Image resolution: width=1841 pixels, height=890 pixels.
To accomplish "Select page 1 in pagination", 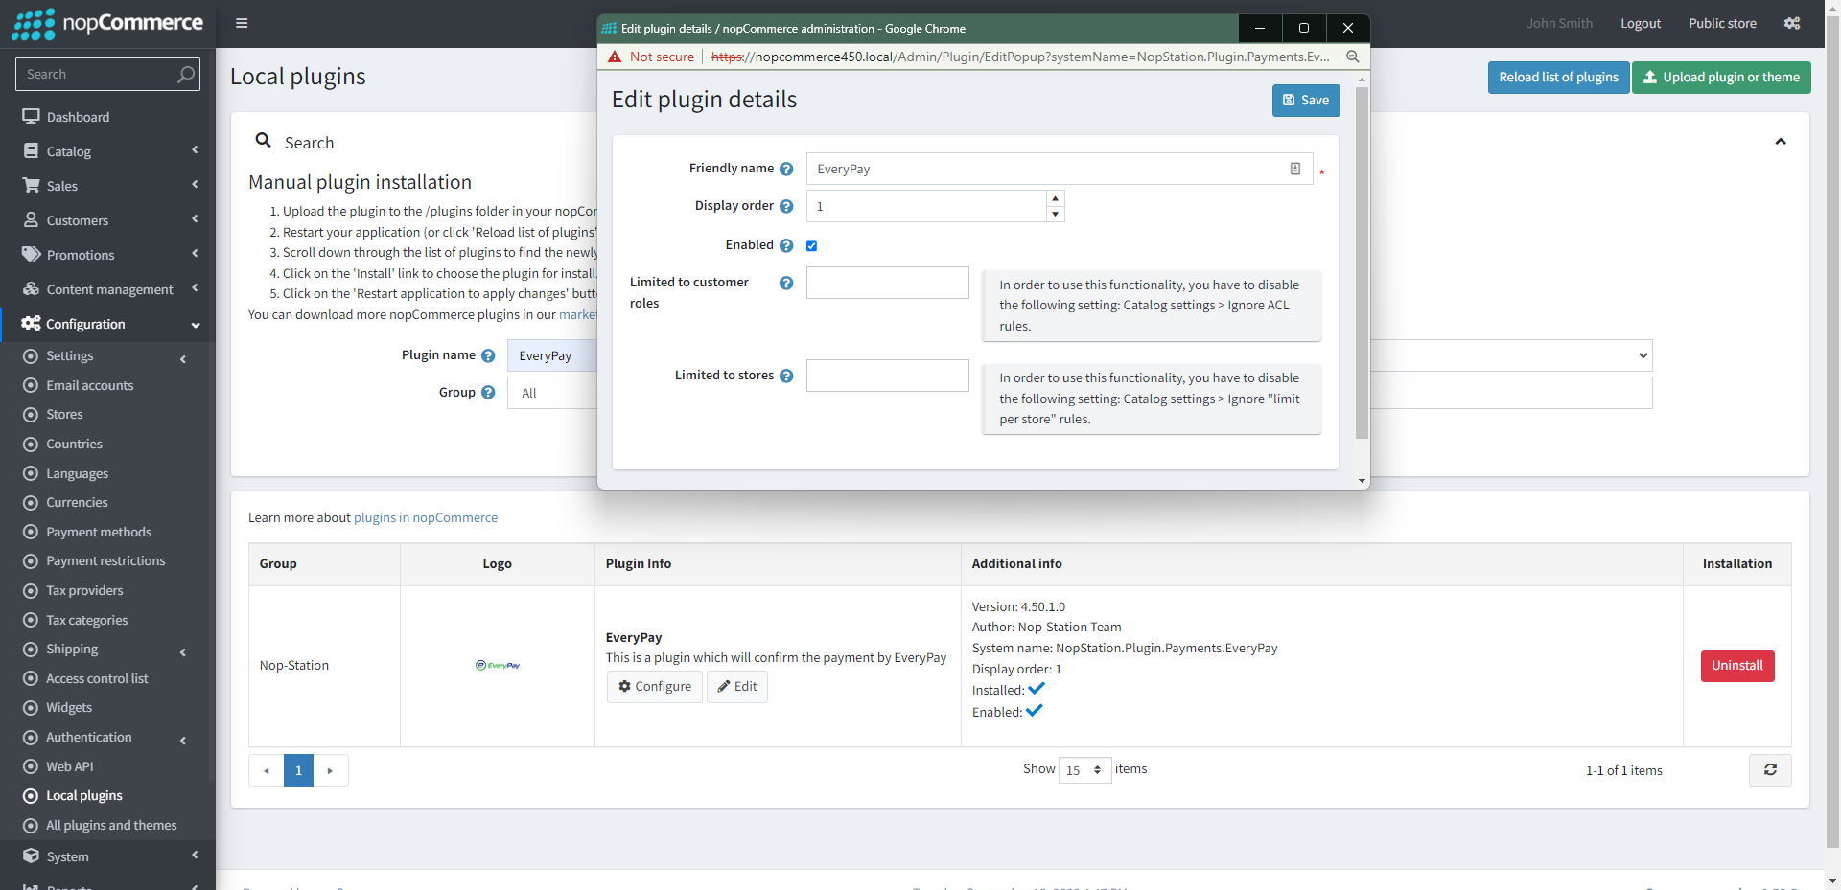I will click(x=298, y=770).
